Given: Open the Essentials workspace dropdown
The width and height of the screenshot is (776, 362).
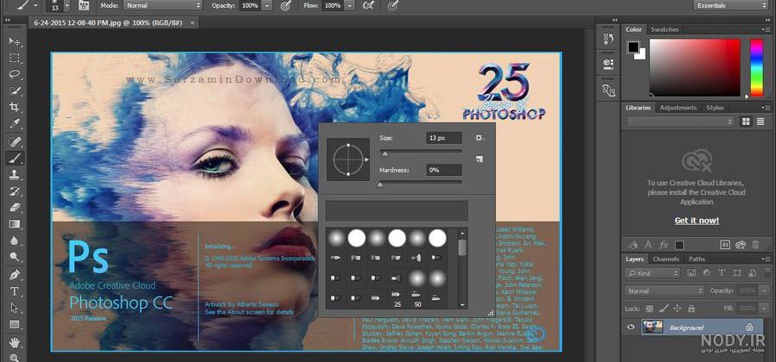Looking at the screenshot, I should 731,5.
